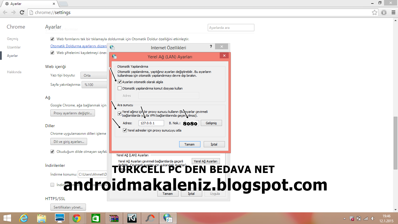The width and height of the screenshot is (398, 224).
Task: Click Tamam in LAN Ayarları dialog
Action: [189, 144]
